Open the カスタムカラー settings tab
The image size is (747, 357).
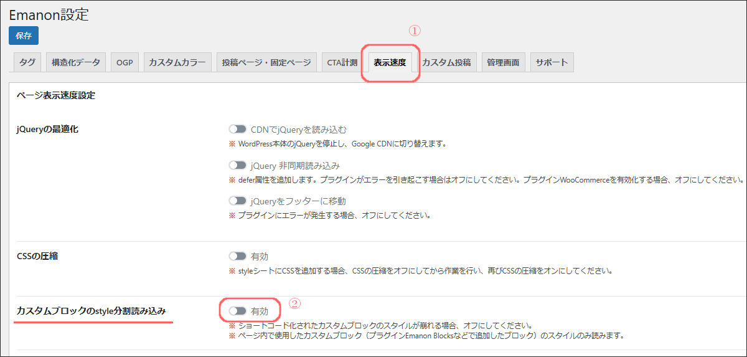click(x=176, y=62)
